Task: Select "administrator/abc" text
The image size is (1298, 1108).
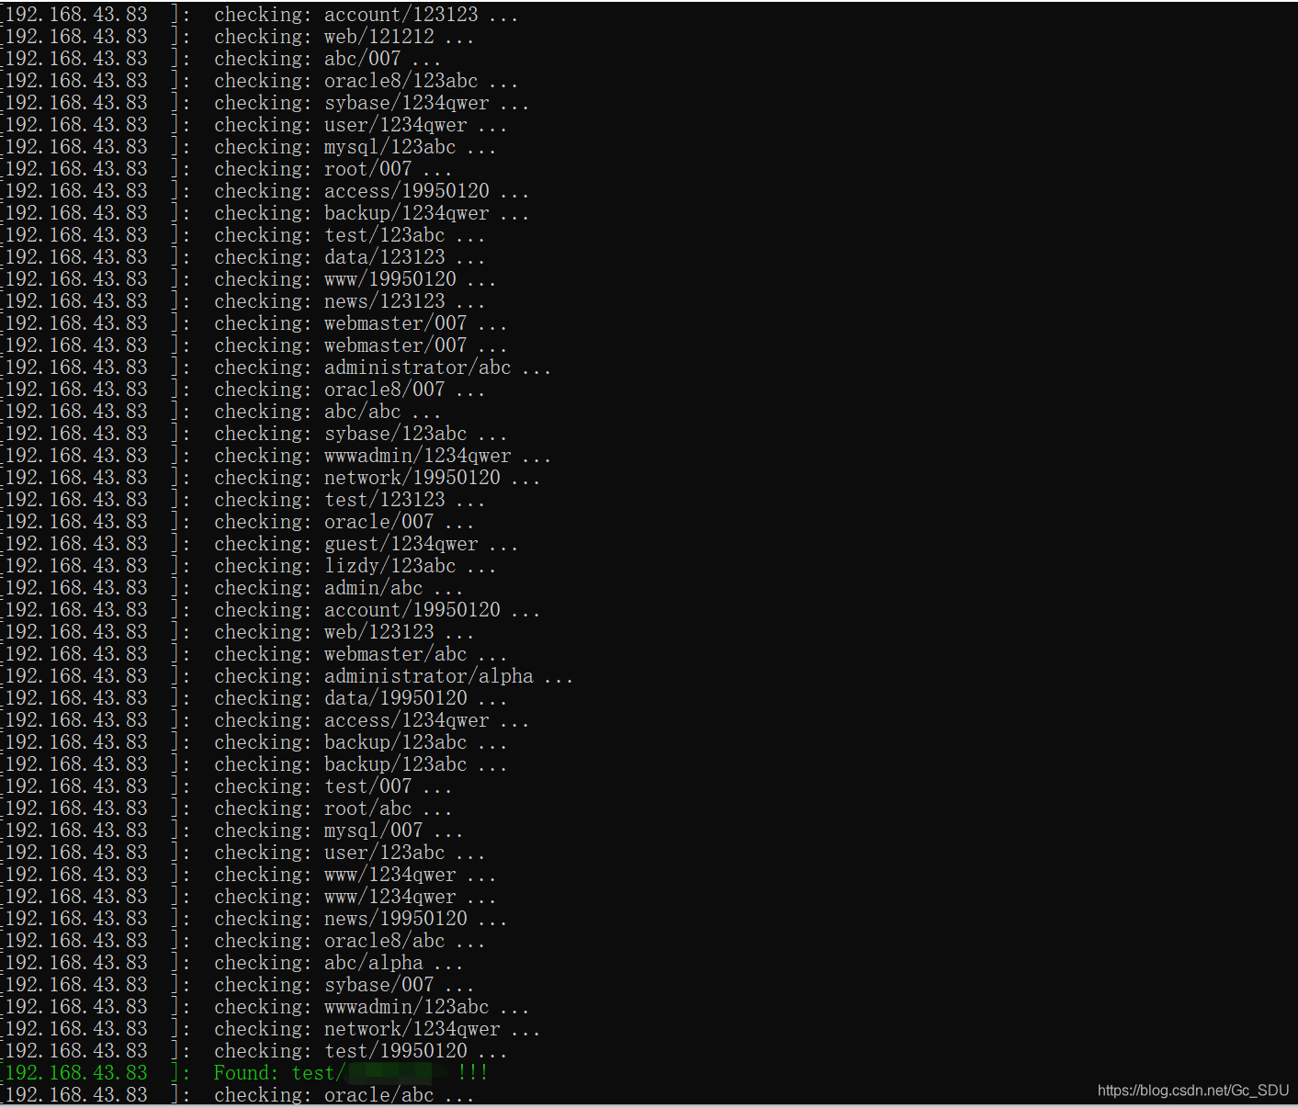Action: click(417, 367)
